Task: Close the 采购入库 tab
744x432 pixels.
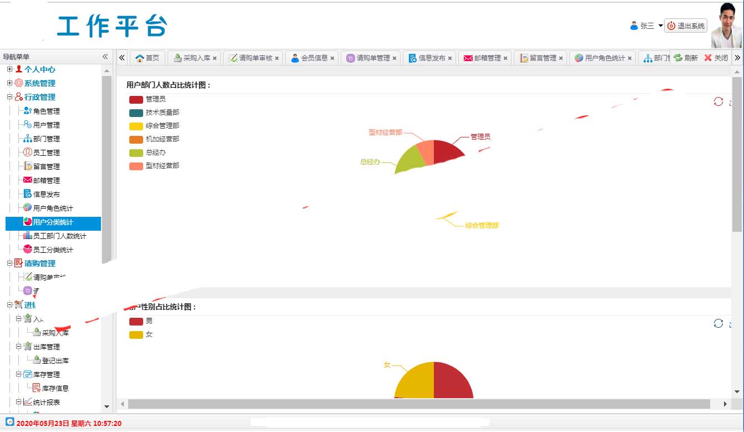Action: [215, 58]
